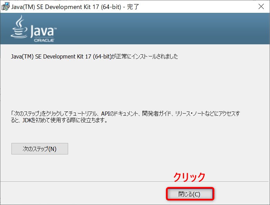Open 次のステップ(N) for tutorials

coord(40,149)
